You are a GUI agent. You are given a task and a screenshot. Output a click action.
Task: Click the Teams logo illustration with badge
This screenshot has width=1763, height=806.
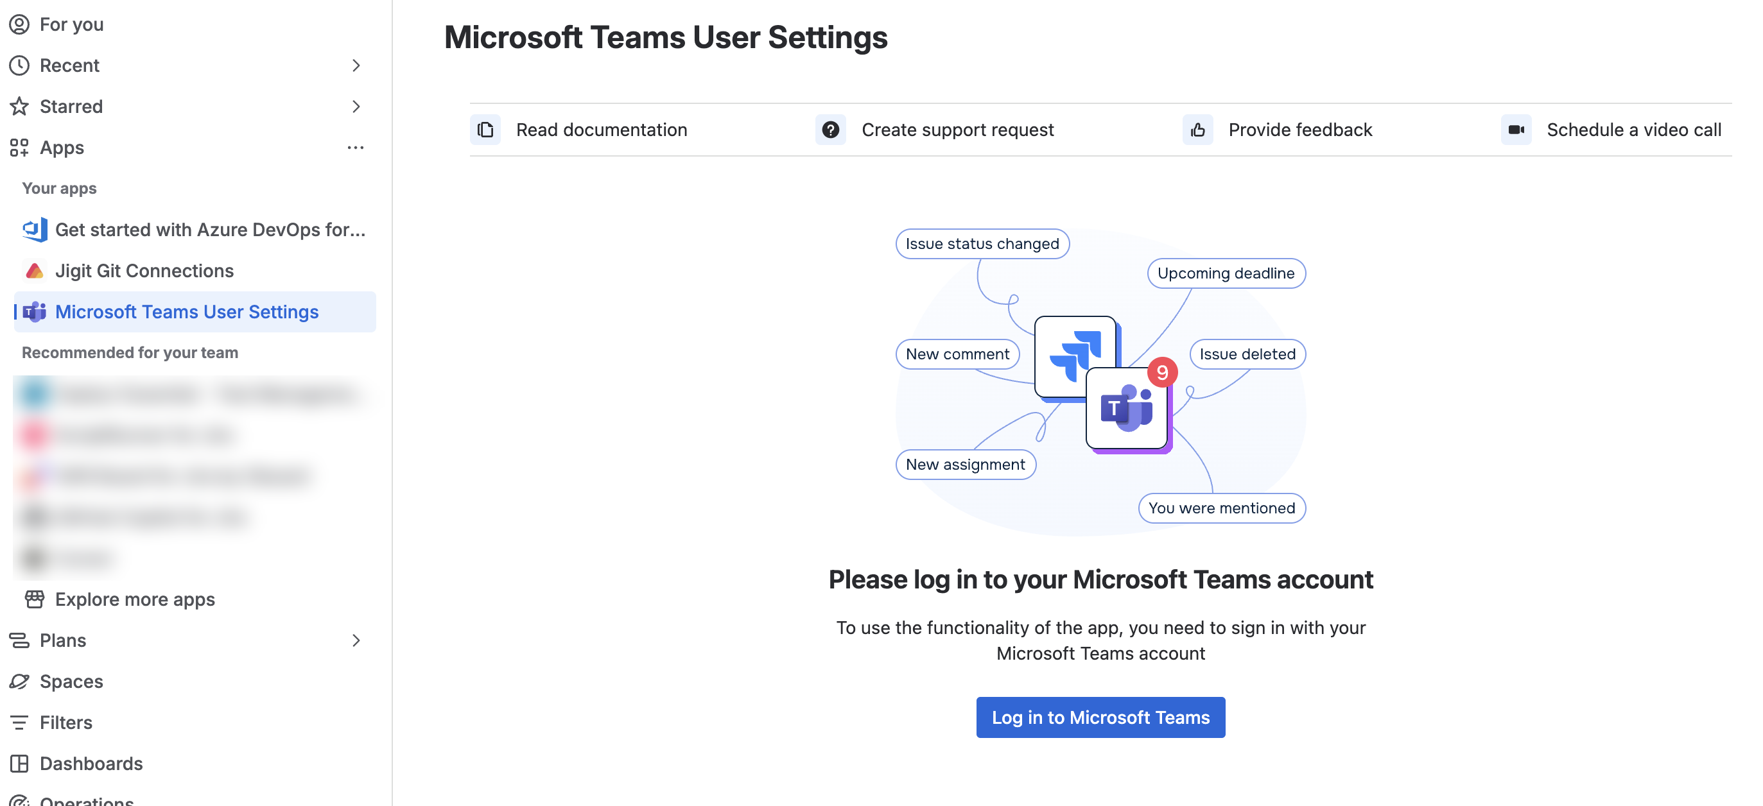click(1129, 407)
